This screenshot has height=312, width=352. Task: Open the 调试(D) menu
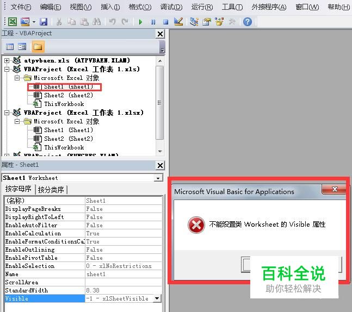(x=171, y=7)
